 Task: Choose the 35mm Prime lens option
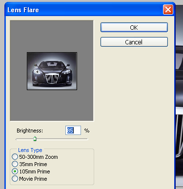(x=15, y=164)
